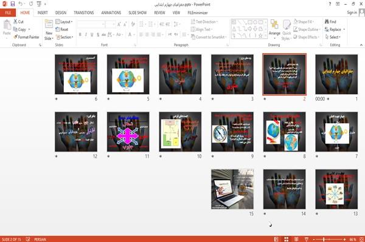The image size is (365, 242).
Task: Start Slide Show from status bar icon
Action: click(x=307, y=239)
